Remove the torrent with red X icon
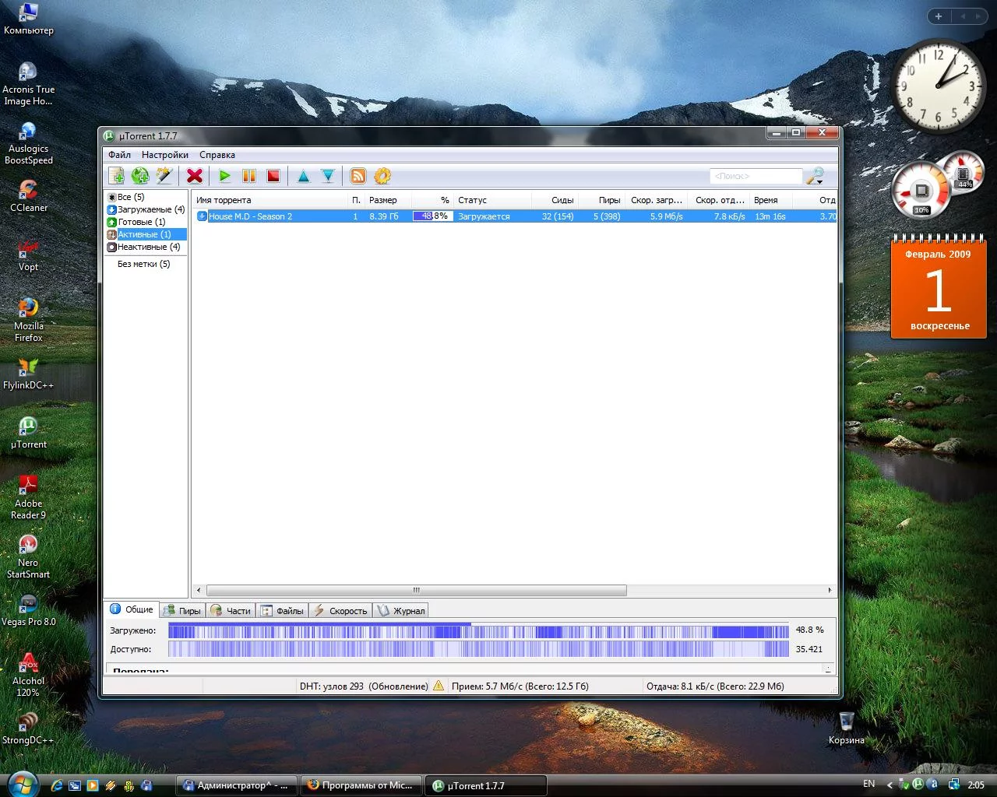The image size is (997, 797). (x=195, y=176)
